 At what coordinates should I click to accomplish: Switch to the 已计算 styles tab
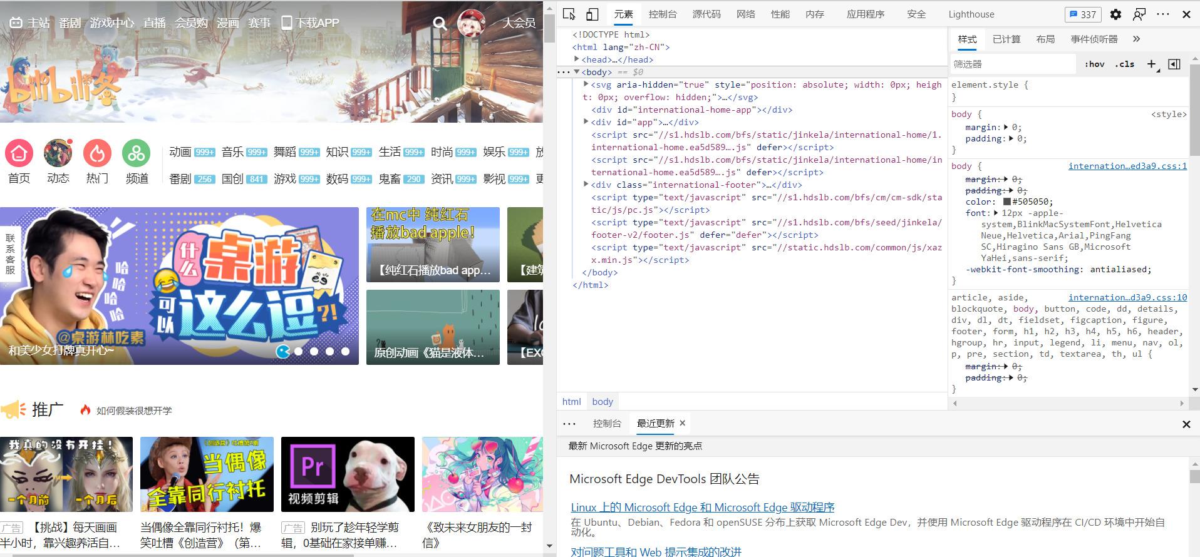[x=1006, y=39]
